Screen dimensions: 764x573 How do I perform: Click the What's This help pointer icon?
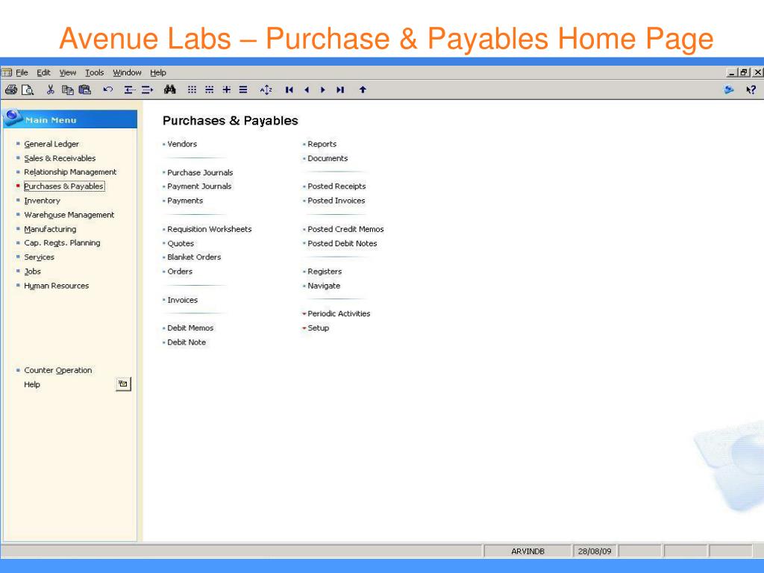click(x=751, y=90)
